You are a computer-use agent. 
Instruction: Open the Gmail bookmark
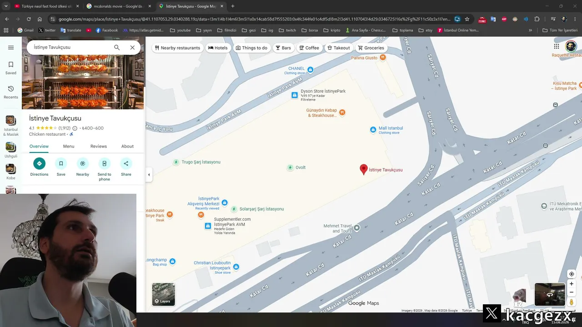[25, 30]
